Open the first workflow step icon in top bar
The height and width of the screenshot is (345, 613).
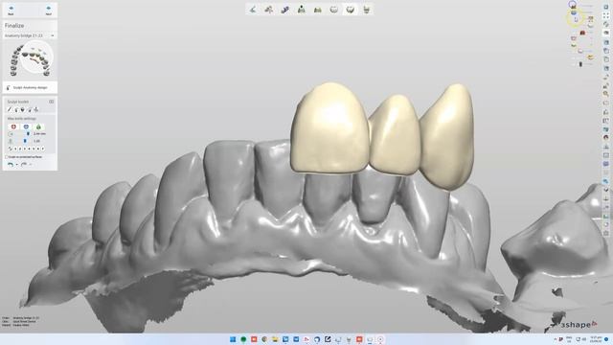tap(253, 10)
